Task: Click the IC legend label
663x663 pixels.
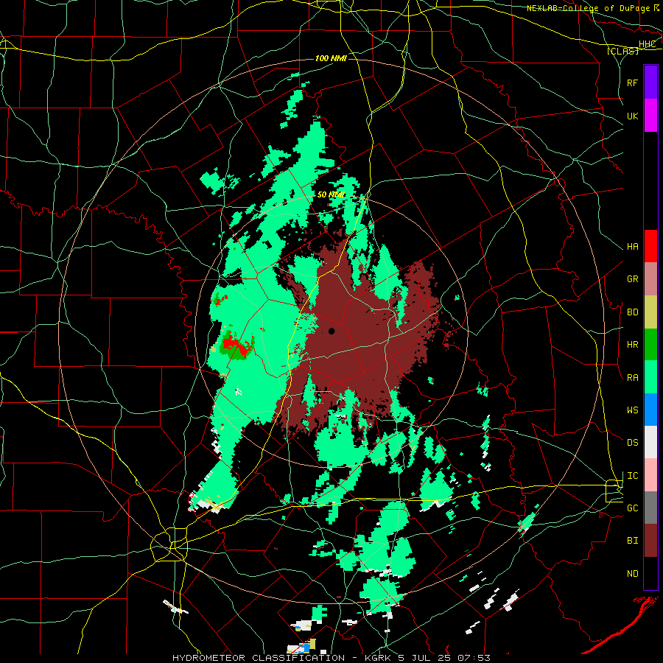Action: pos(632,476)
